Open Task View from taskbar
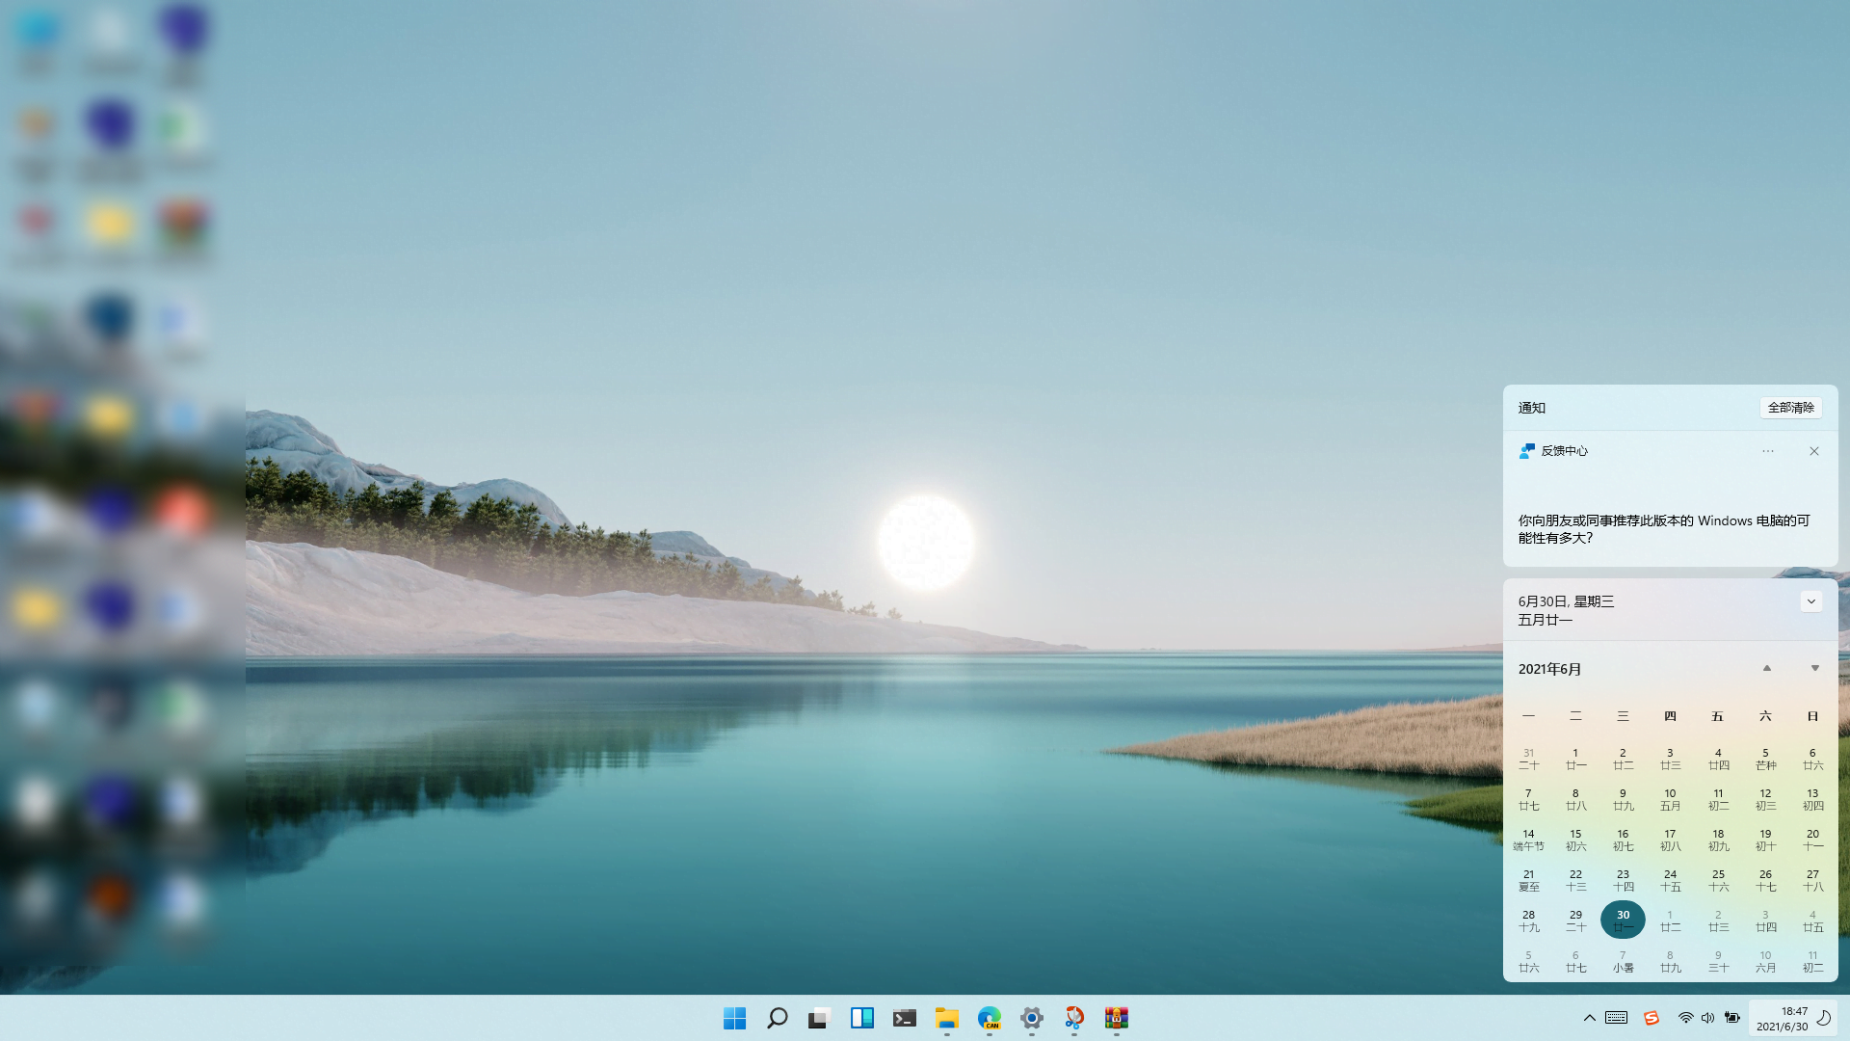1850x1041 pixels. pos(819,1018)
